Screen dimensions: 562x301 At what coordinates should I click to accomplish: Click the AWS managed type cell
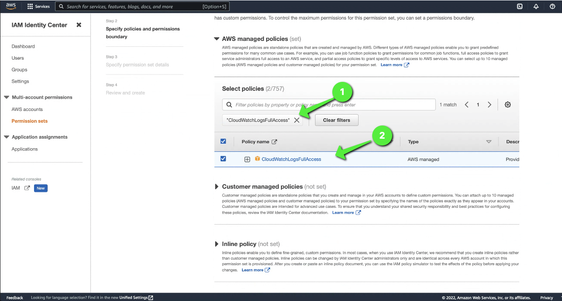coord(423,160)
